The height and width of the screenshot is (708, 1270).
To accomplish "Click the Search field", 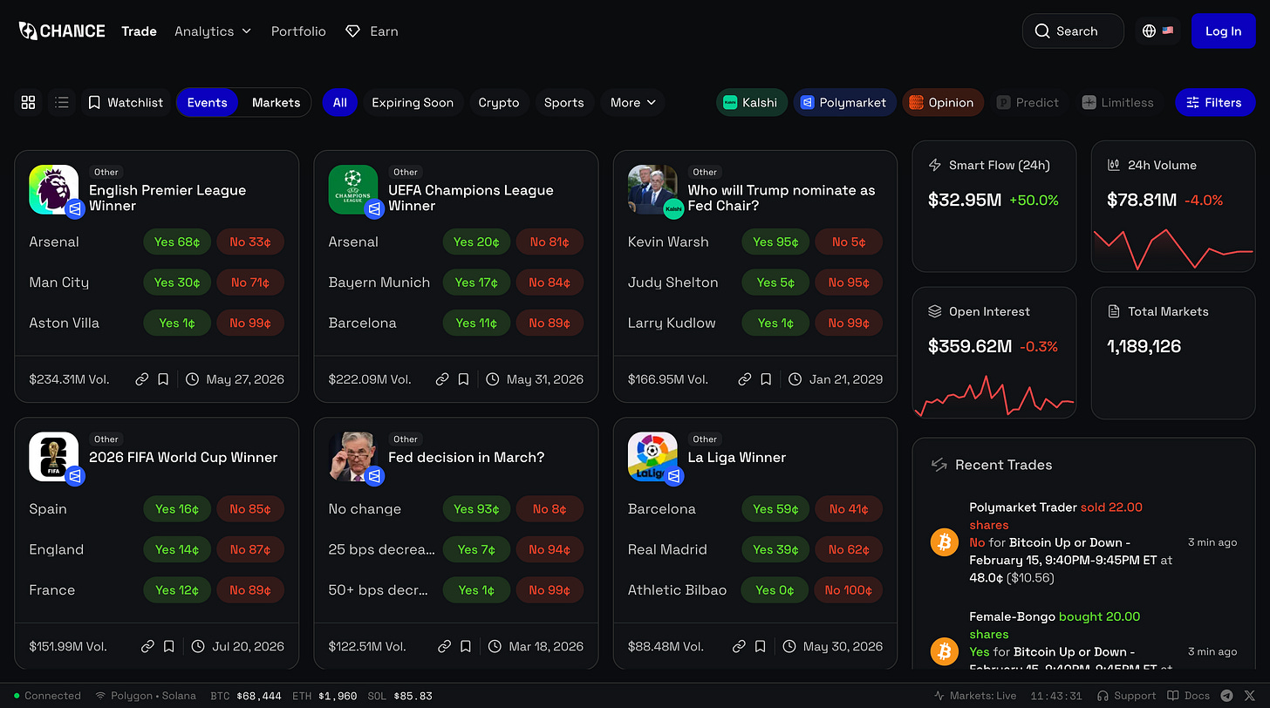I will click(1073, 31).
